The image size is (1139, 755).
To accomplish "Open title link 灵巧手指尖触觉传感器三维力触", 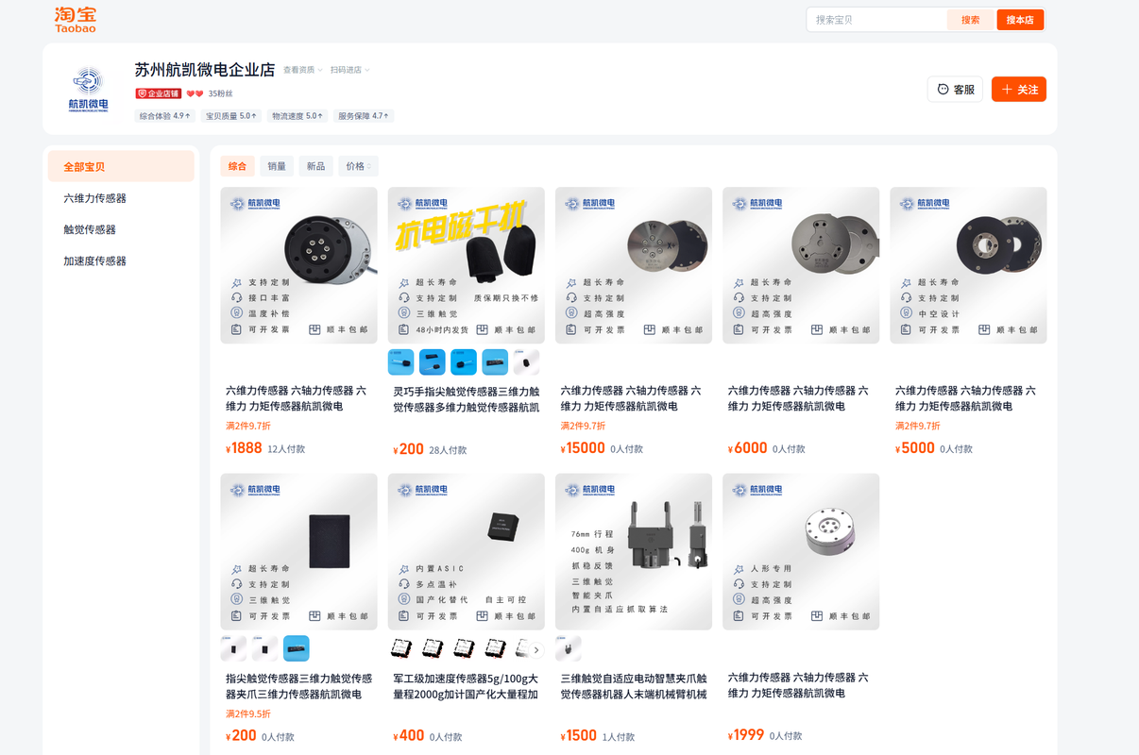I will pyautogui.click(x=467, y=398).
